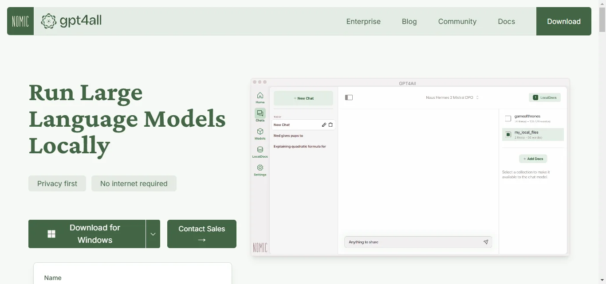Viewport: 606px width, 284px height.
Task: Click Download for Windows button
Action: pos(87,234)
